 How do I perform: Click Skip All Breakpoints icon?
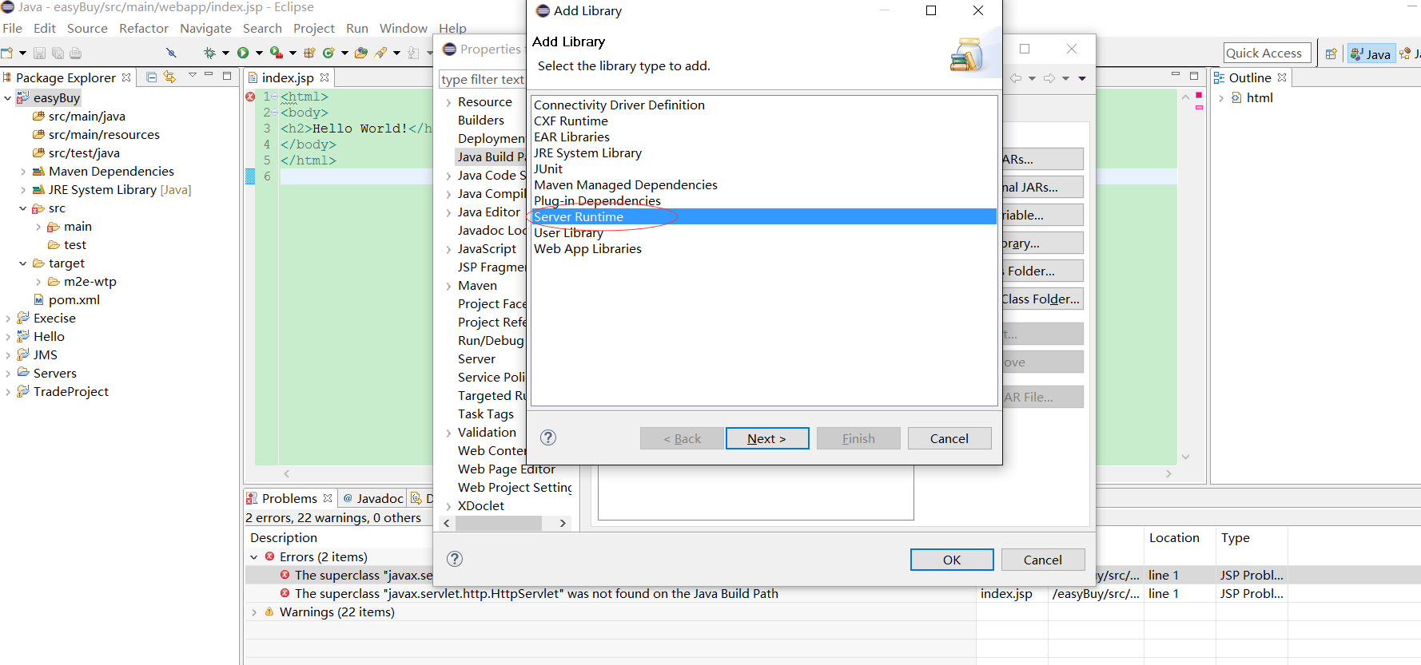pos(171,53)
